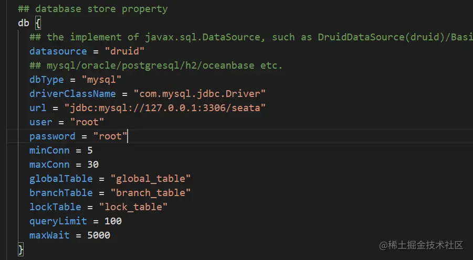Screen dimensions: 473x260
Task: Click the "minConn" property key
Action: pyautogui.click(x=49, y=150)
